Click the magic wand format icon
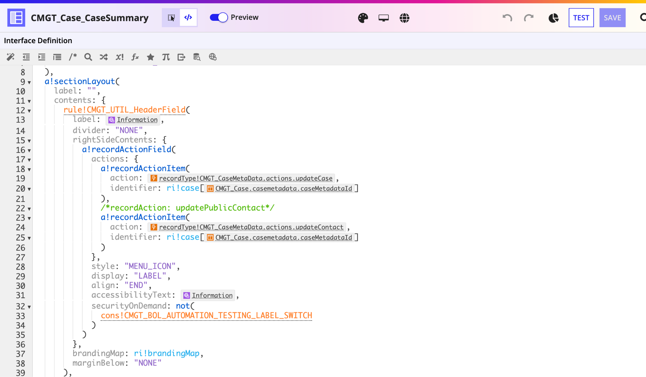The image size is (646, 377). [10, 57]
